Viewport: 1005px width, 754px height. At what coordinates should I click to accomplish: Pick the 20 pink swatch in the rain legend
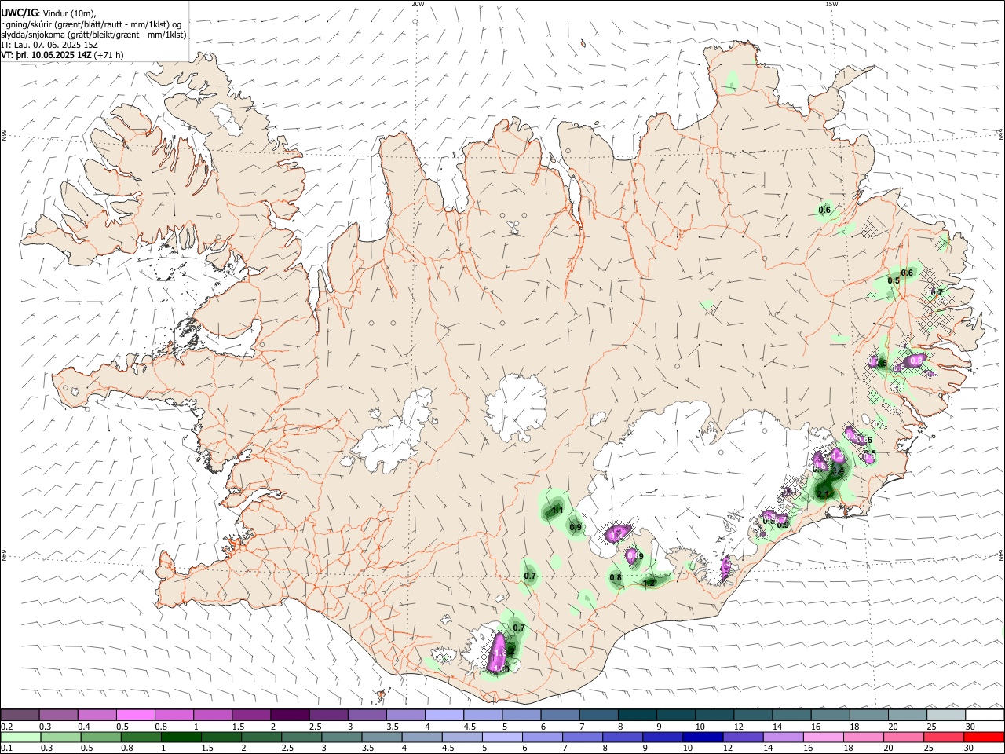tap(904, 738)
